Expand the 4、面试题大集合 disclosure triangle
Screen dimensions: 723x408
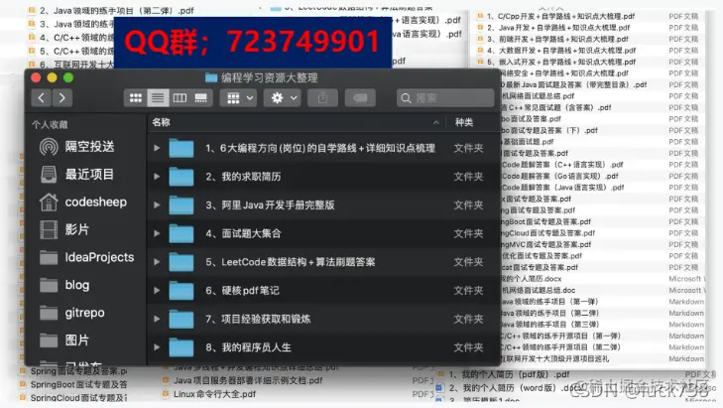[157, 233]
